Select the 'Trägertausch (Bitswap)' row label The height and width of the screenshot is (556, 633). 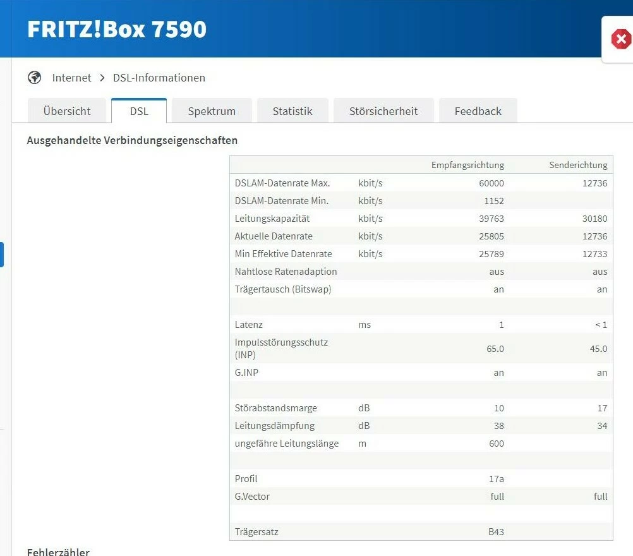click(282, 289)
